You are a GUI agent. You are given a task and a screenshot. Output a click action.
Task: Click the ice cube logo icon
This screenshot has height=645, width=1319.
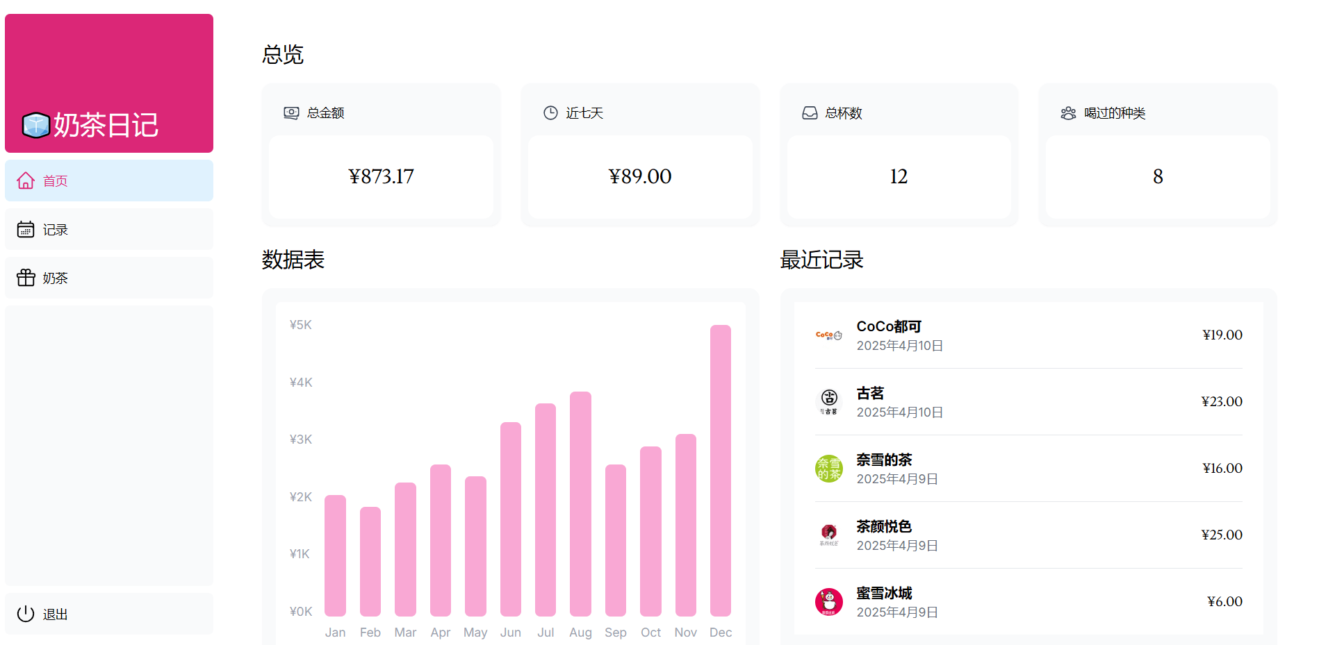pos(35,126)
